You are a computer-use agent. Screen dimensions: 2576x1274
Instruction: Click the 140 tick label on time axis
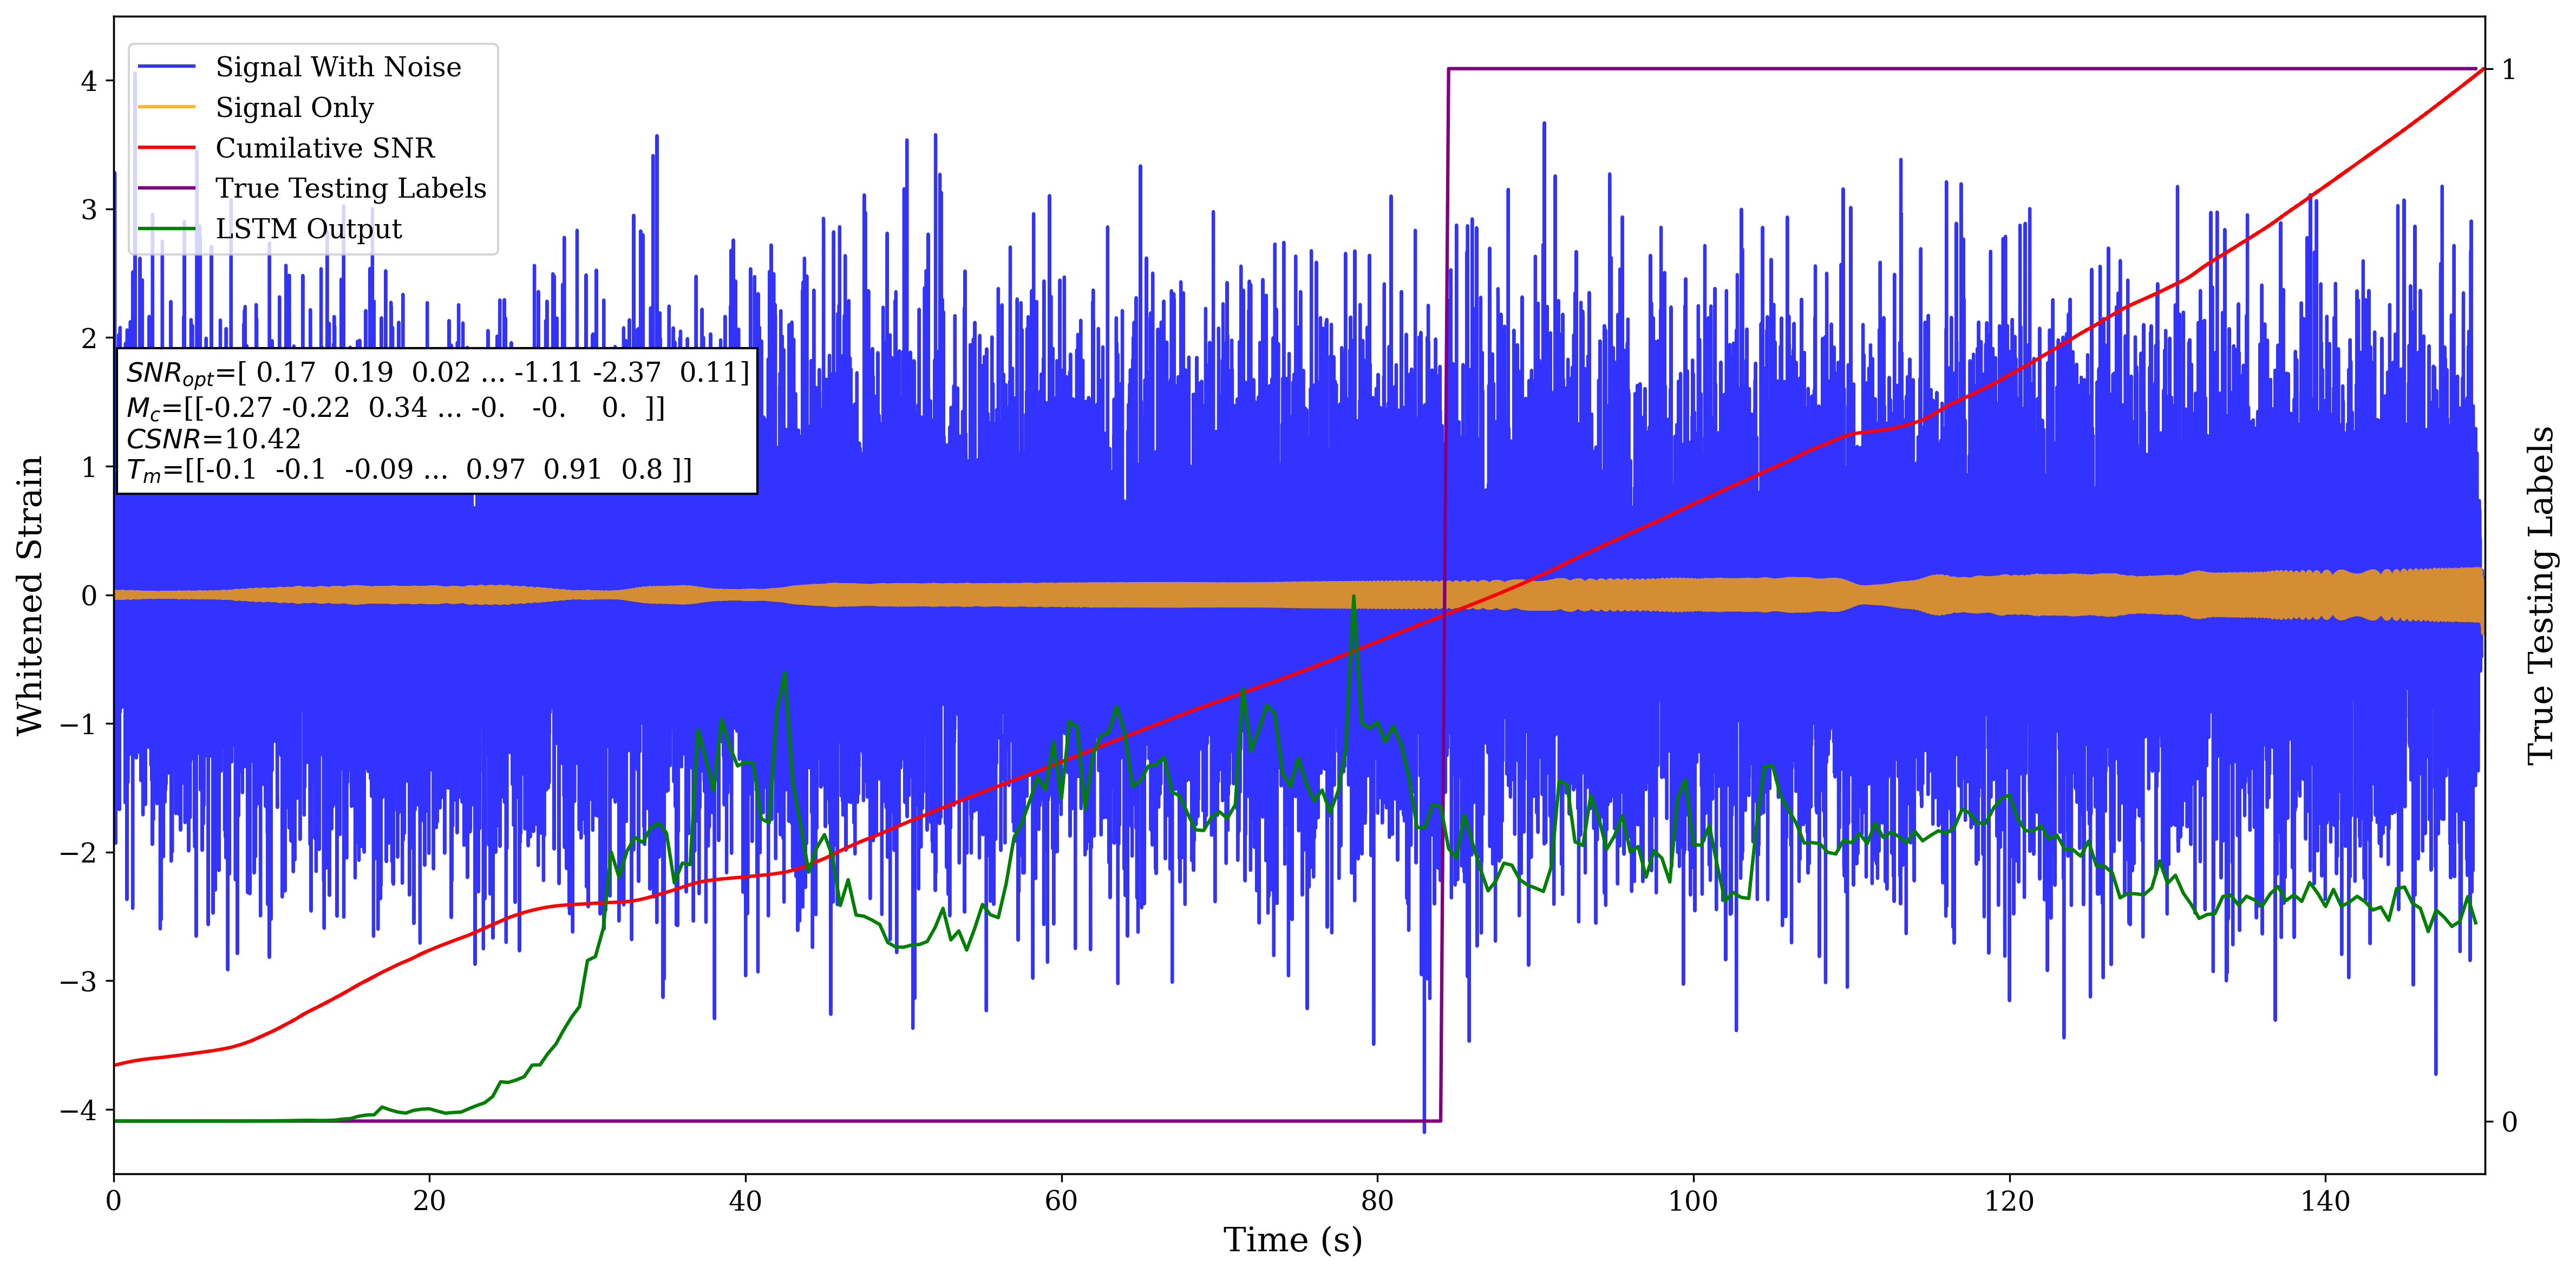2325,1200
